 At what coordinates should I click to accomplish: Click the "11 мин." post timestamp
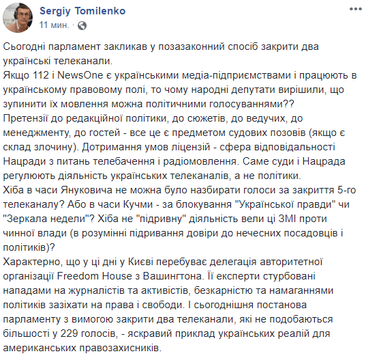point(54,25)
